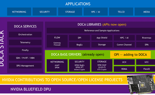Click the yellow 'OPI -- adding to DOCA' box
Screen dimensions: 155x95
[130, 55]
